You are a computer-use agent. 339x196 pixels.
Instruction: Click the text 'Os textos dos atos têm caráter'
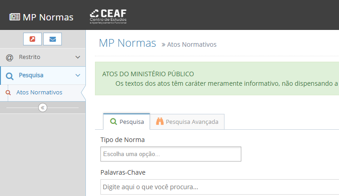tap(161, 83)
